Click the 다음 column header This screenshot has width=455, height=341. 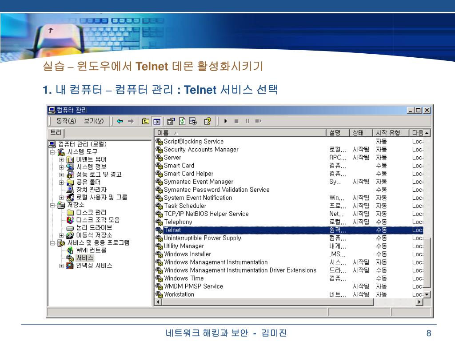(417, 133)
